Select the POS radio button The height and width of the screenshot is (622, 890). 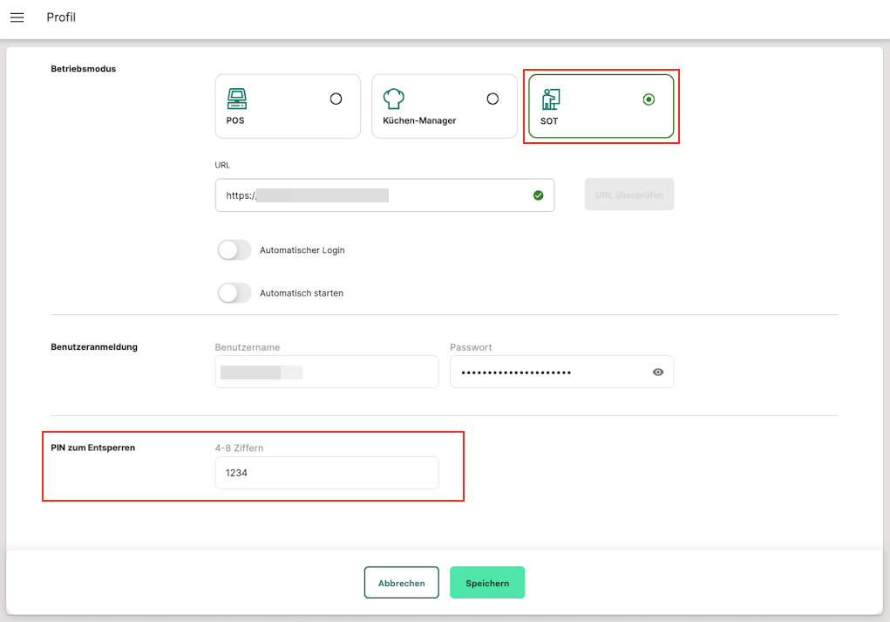[336, 99]
